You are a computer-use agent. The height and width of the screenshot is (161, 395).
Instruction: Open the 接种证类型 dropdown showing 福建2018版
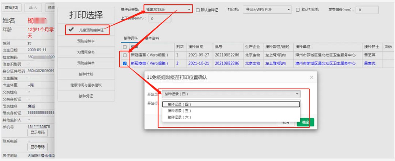pos(168,10)
